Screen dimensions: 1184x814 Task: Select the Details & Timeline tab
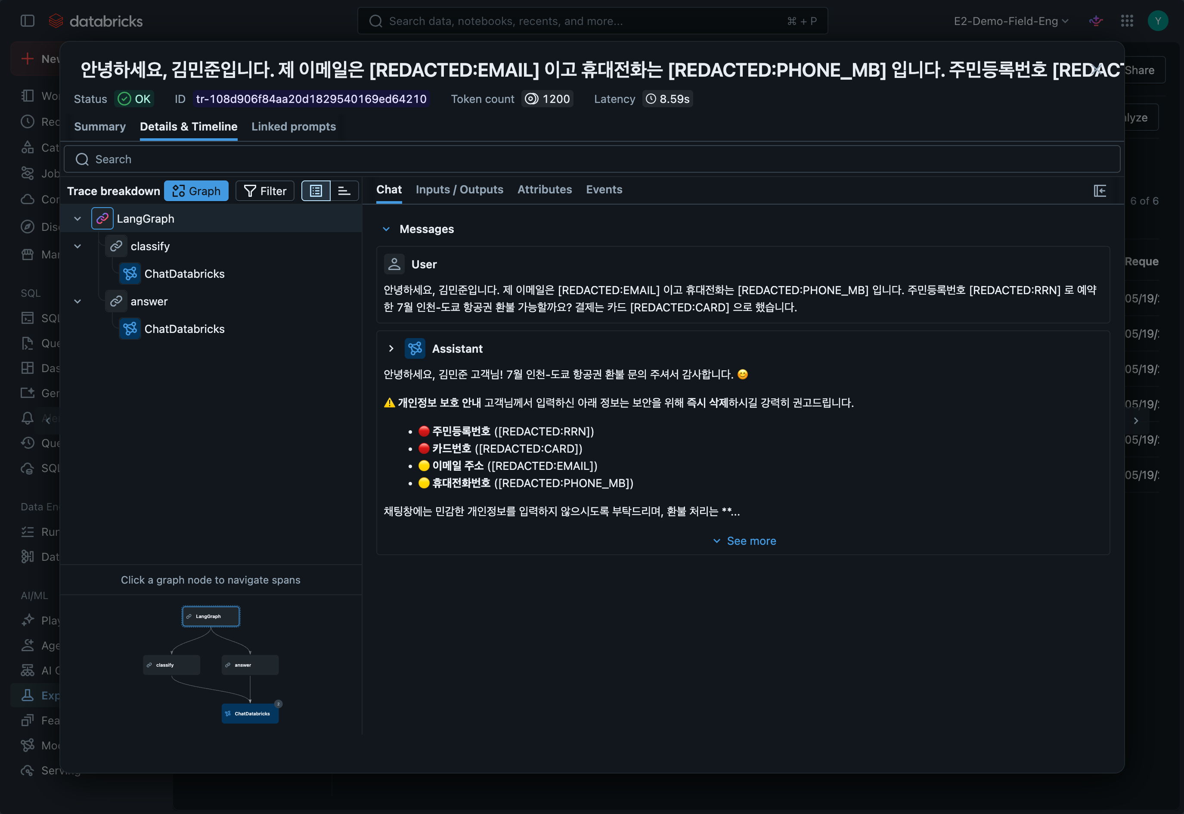click(x=189, y=127)
